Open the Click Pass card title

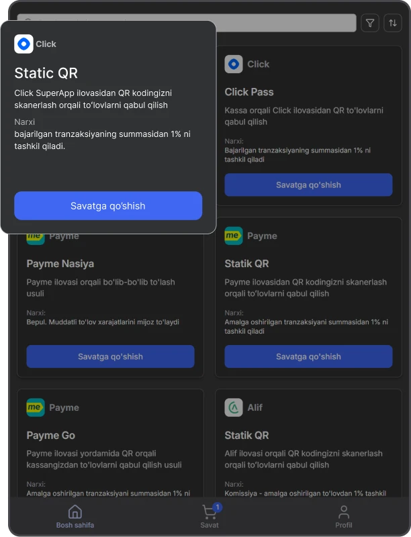(249, 92)
